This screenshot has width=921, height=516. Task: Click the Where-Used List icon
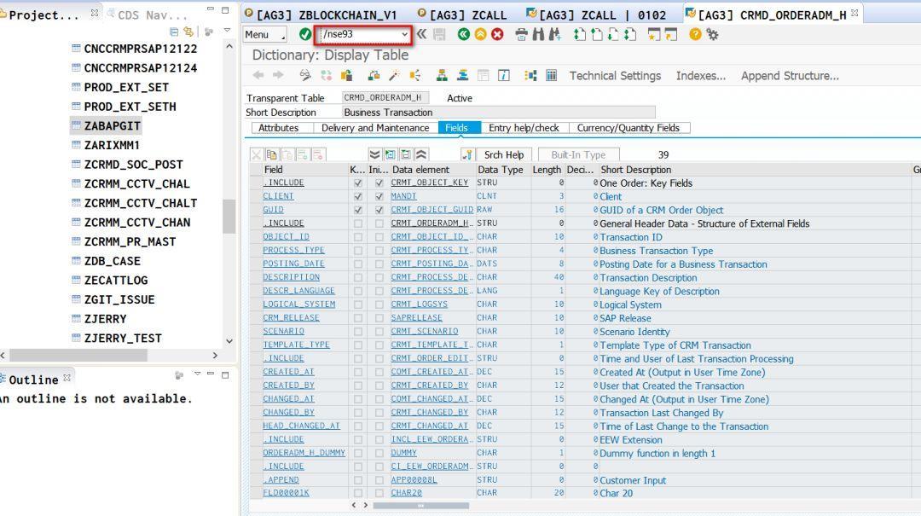point(415,75)
